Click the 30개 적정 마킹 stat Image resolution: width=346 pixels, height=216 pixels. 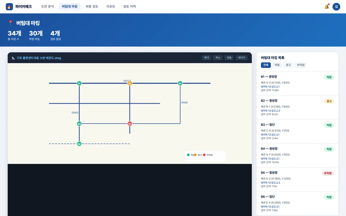click(36, 35)
